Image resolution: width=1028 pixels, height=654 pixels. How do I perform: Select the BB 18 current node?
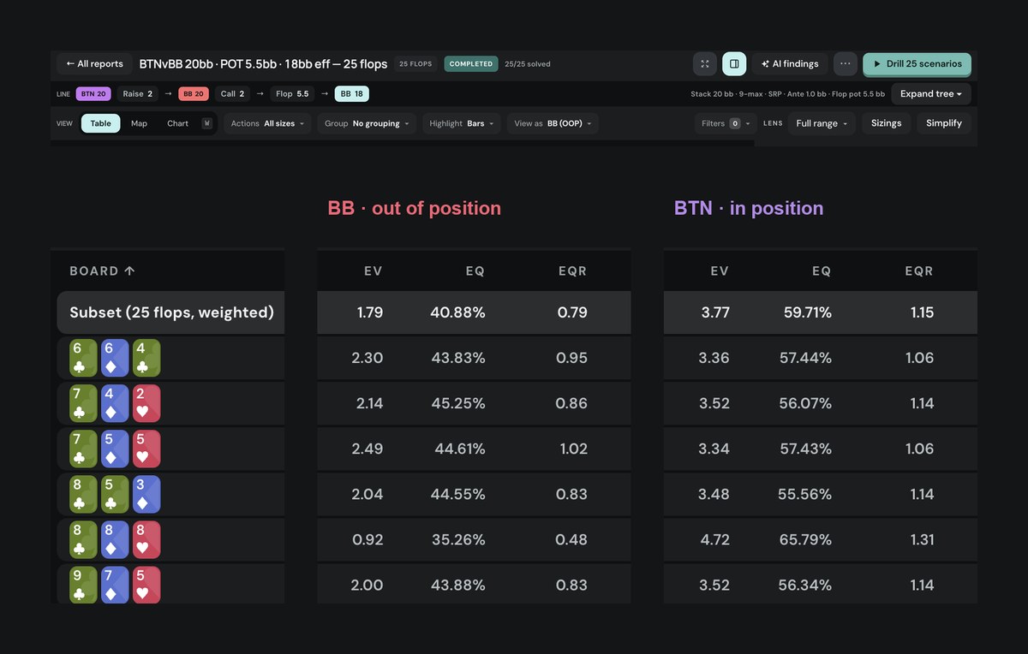[x=351, y=94]
